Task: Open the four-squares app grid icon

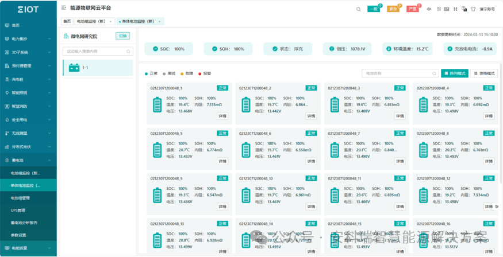Action: 439,9
